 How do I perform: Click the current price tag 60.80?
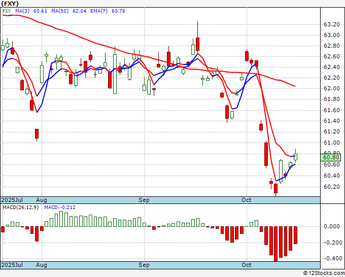coord(331,158)
